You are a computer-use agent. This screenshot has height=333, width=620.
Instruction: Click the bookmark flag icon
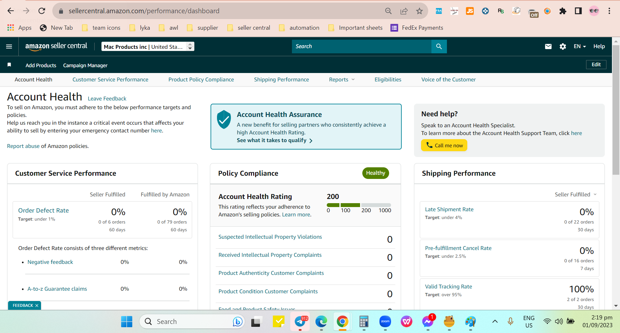pos(9,65)
